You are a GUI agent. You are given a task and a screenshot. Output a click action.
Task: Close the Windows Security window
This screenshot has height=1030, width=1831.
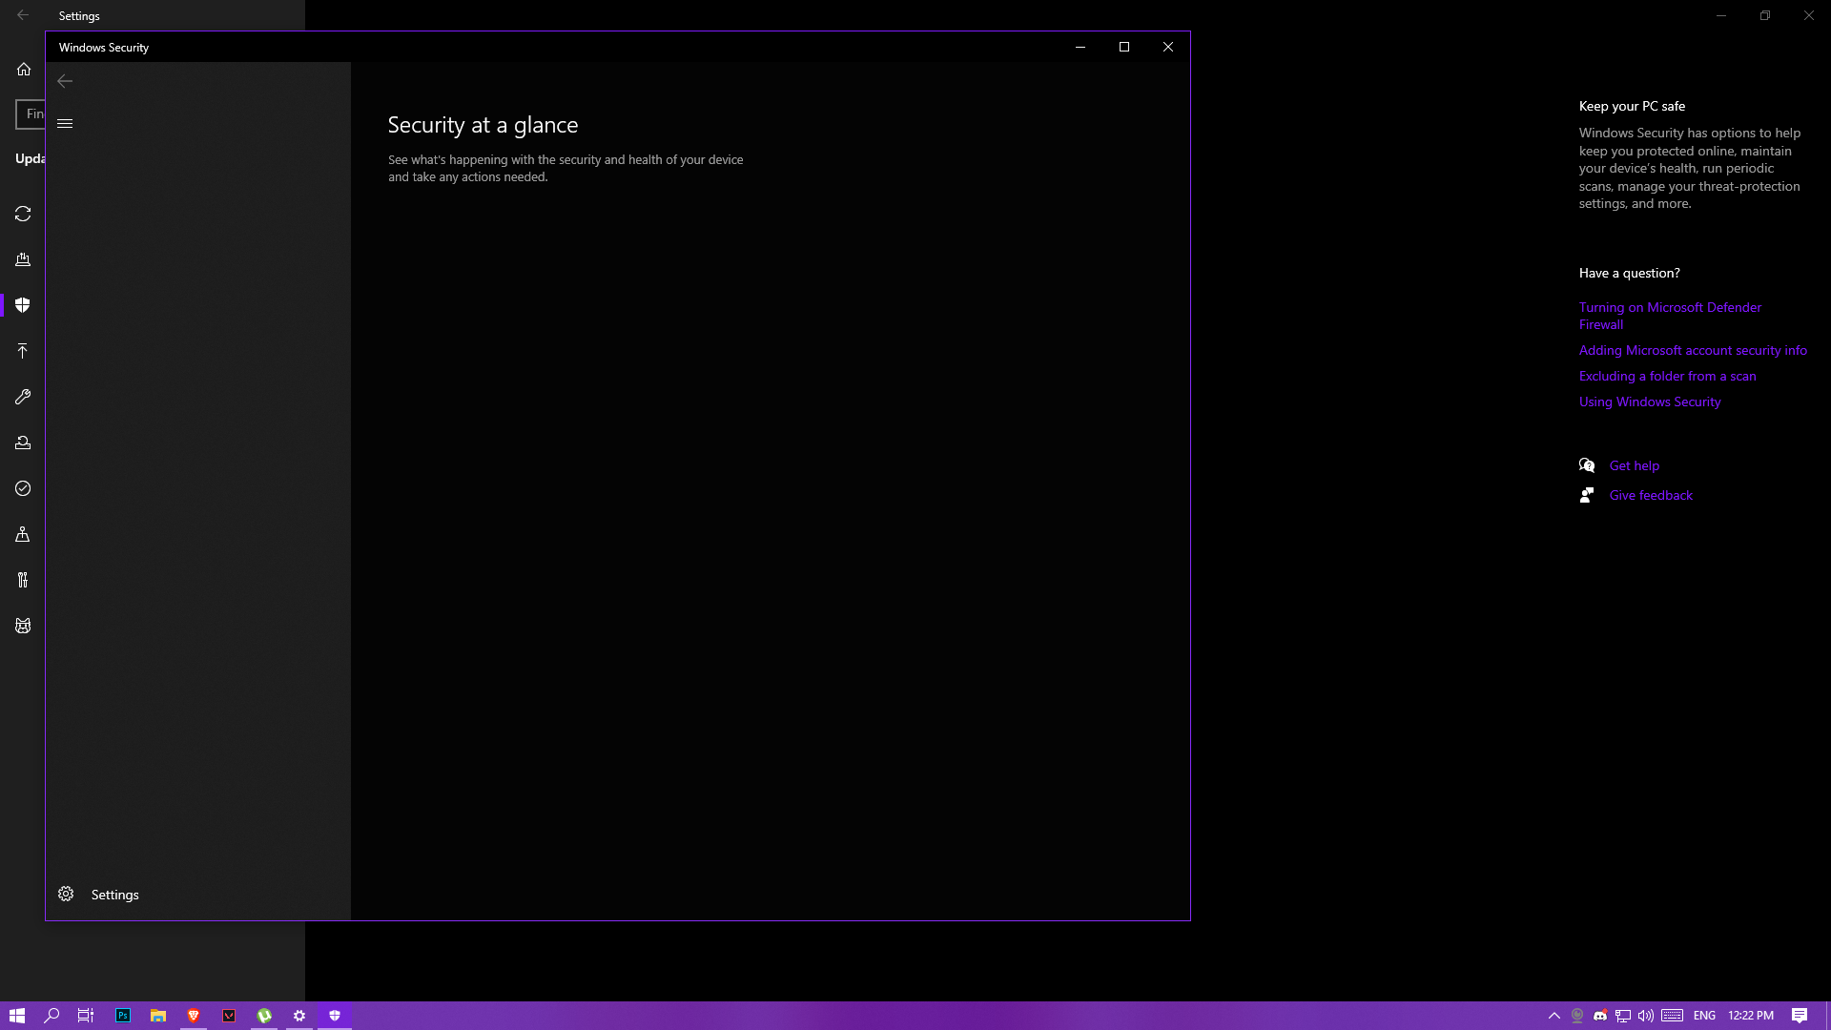(1168, 47)
